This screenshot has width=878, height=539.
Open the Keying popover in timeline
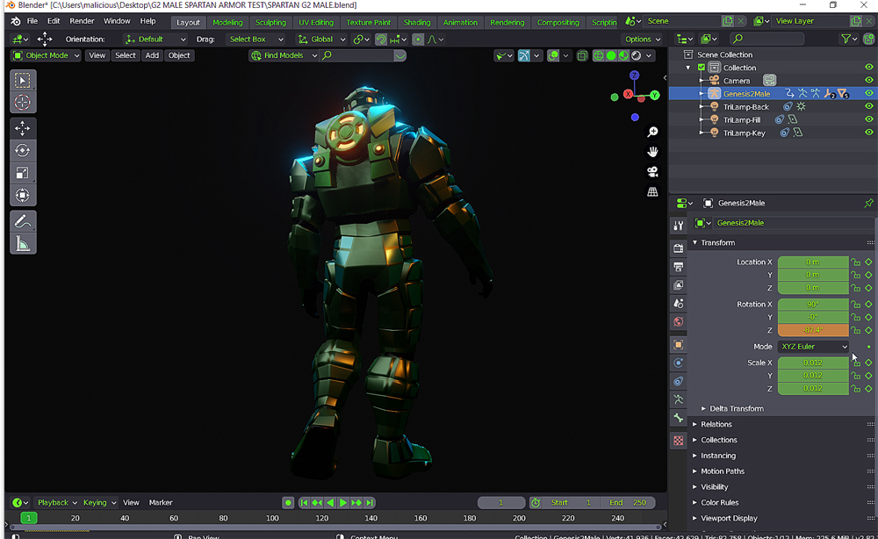point(98,503)
